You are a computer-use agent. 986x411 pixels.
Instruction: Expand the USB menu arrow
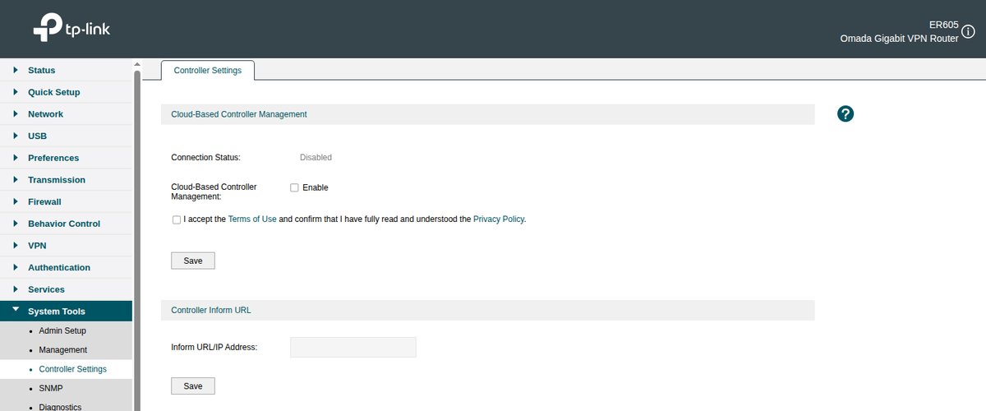coord(16,136)
